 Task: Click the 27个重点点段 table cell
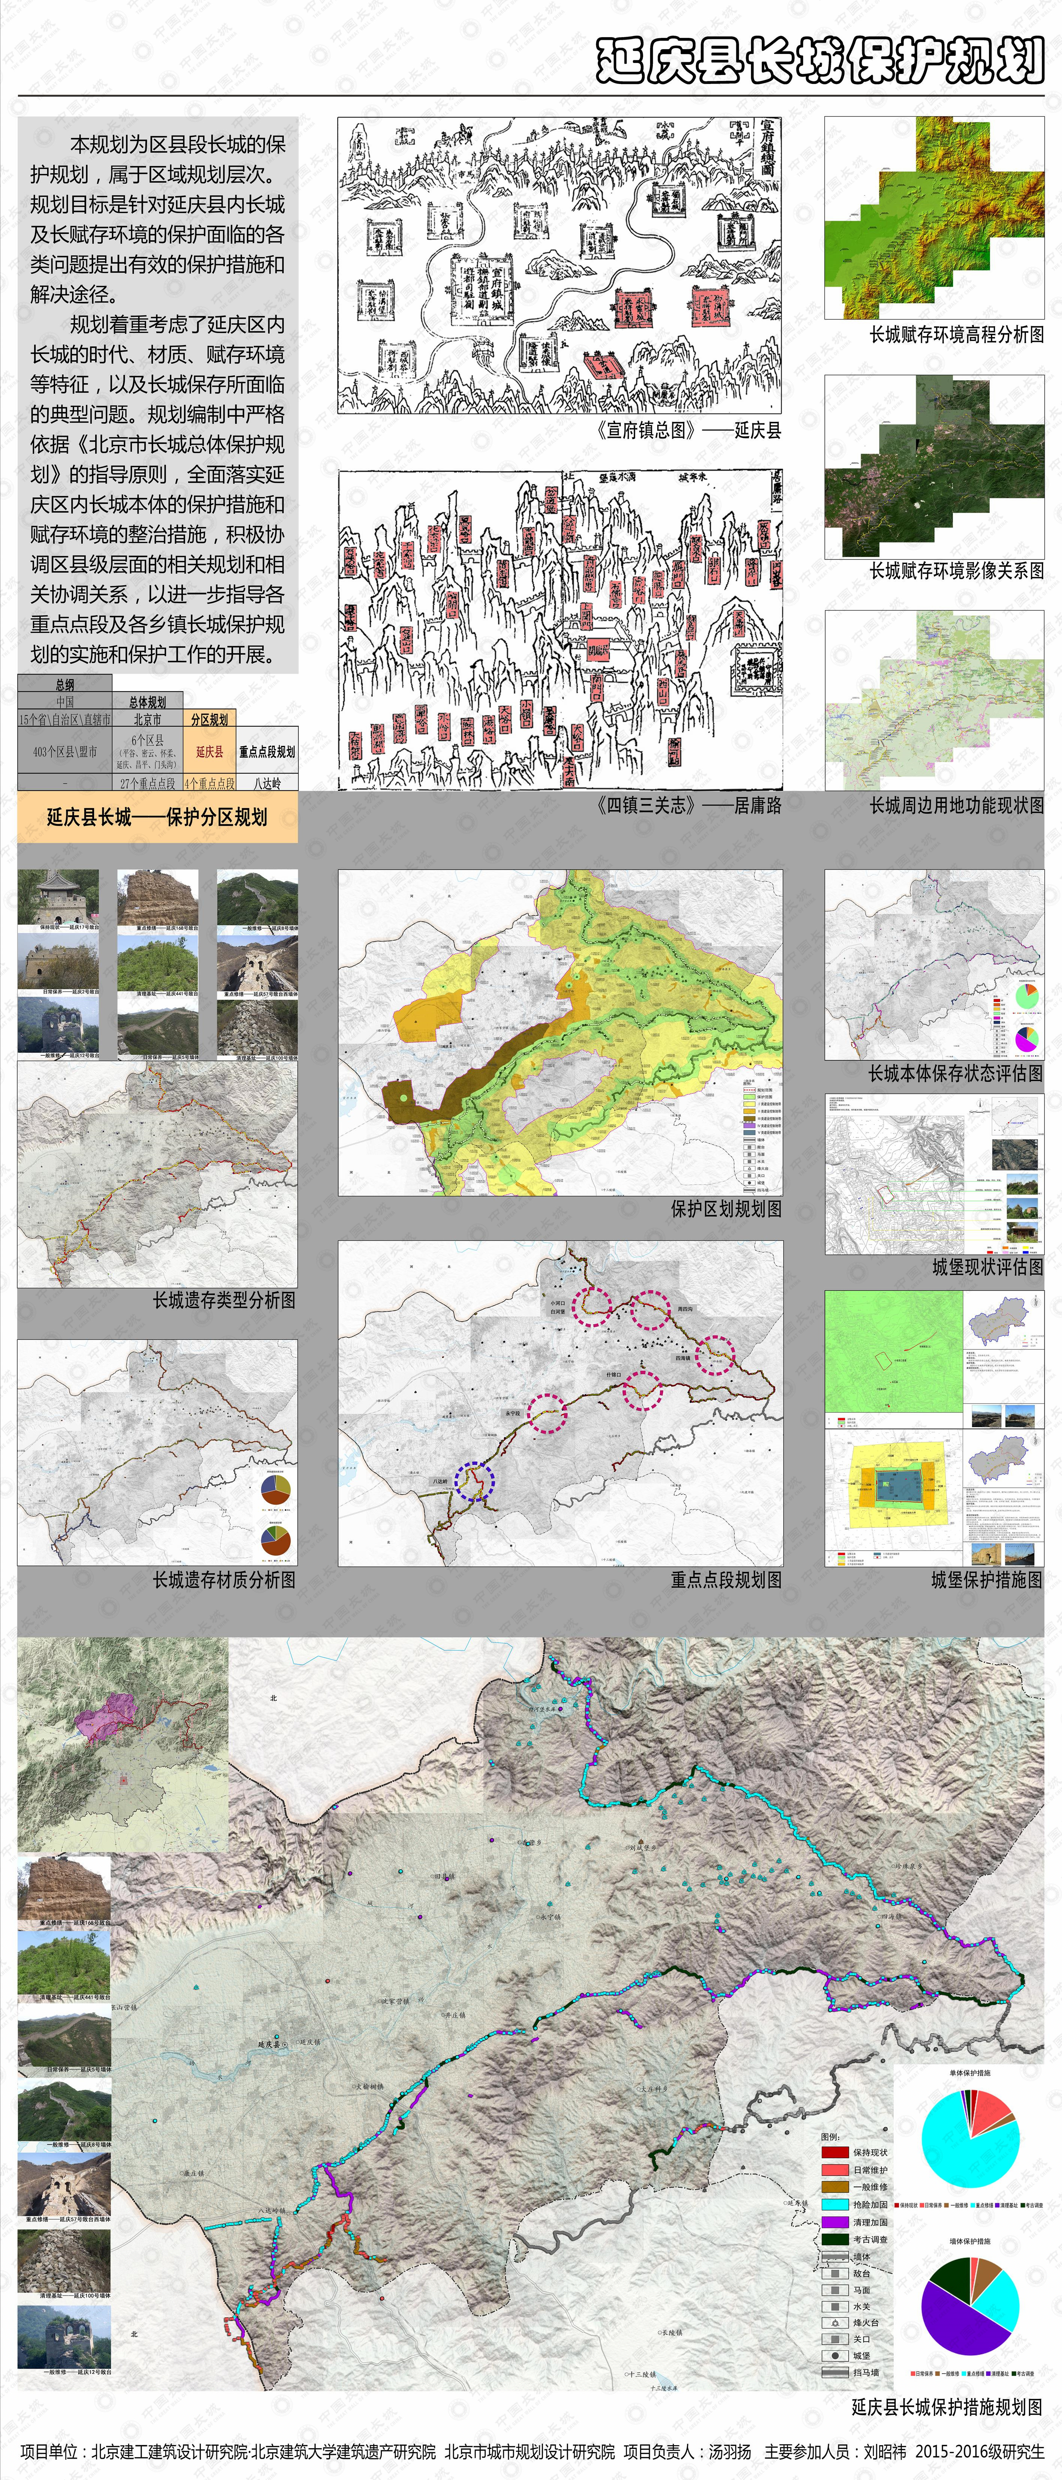tap(147, 783)
